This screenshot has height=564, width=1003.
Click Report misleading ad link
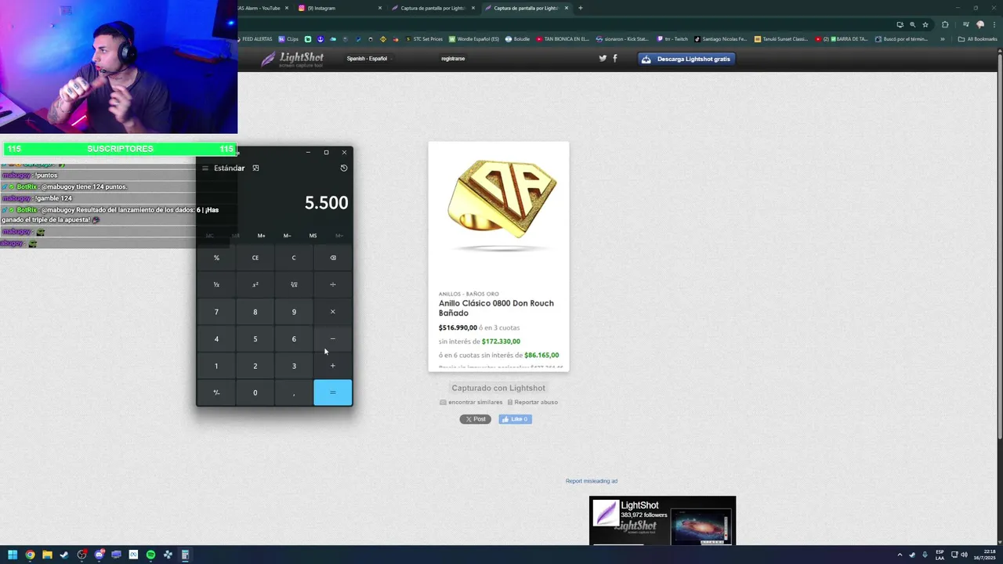click(x=592, y=481)
